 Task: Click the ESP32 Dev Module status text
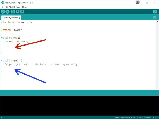click(135, 118)
